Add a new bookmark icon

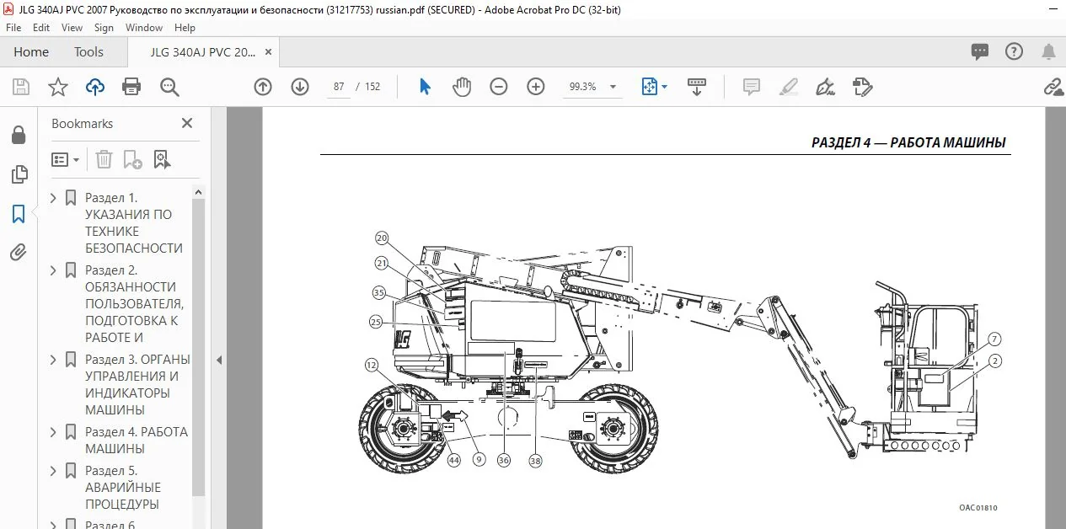(132, 159)
